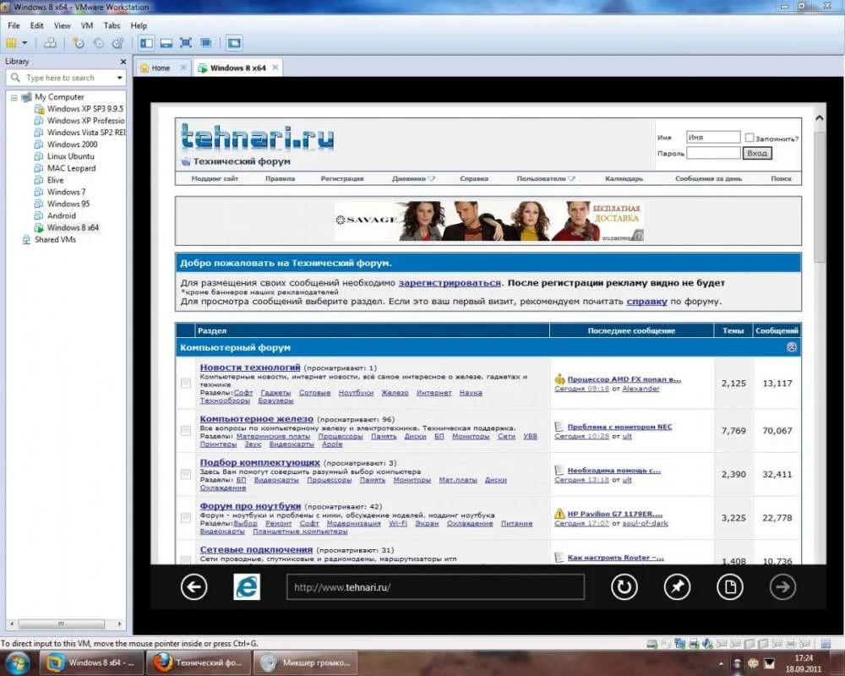Open Новости технологий forum section
845x676 pixels.
point(250,367)
